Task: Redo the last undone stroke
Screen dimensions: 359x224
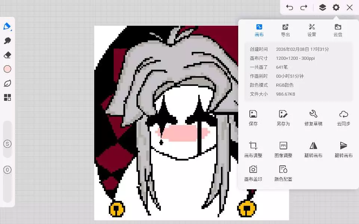Action: 304,7
